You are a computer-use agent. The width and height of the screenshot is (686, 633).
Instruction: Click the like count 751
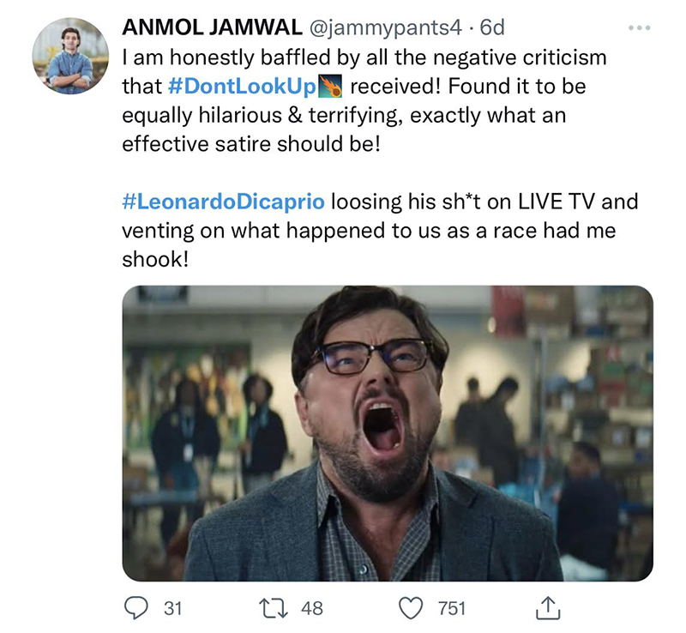pyautogui.click(x=452, y=608)
